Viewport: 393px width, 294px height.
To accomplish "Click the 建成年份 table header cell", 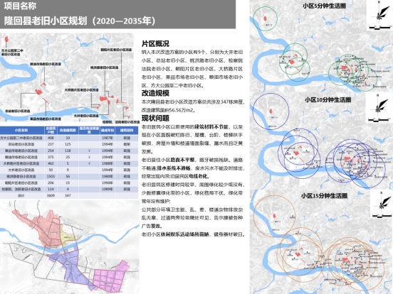I will tap(108, 130).
